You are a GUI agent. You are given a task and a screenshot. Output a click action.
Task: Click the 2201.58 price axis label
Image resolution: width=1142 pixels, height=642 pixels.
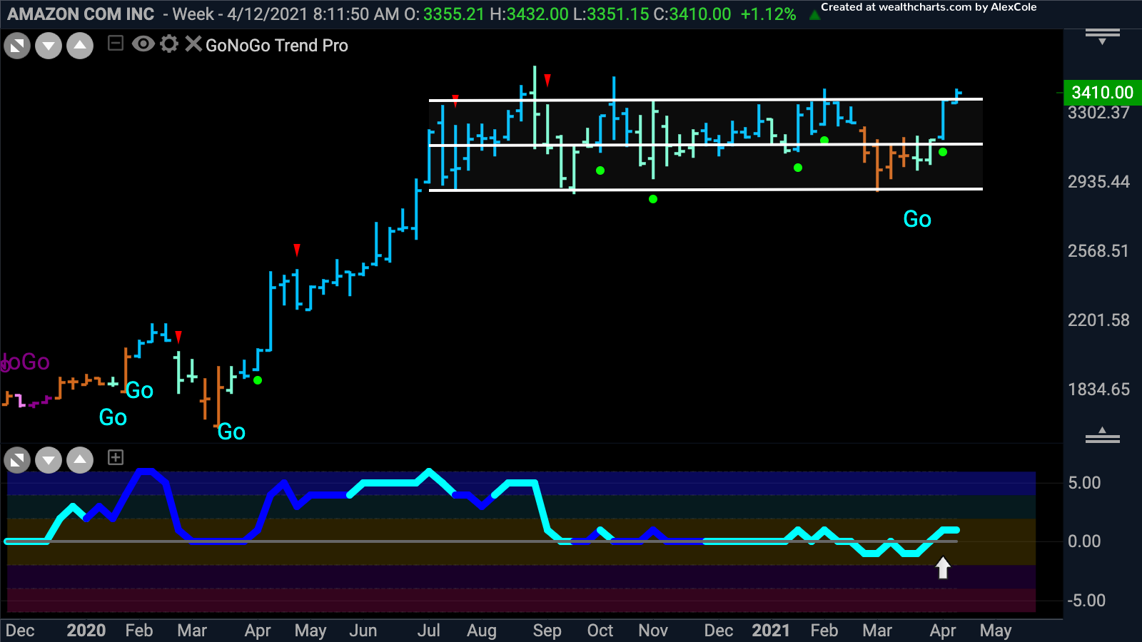[x=1098, y=320]
